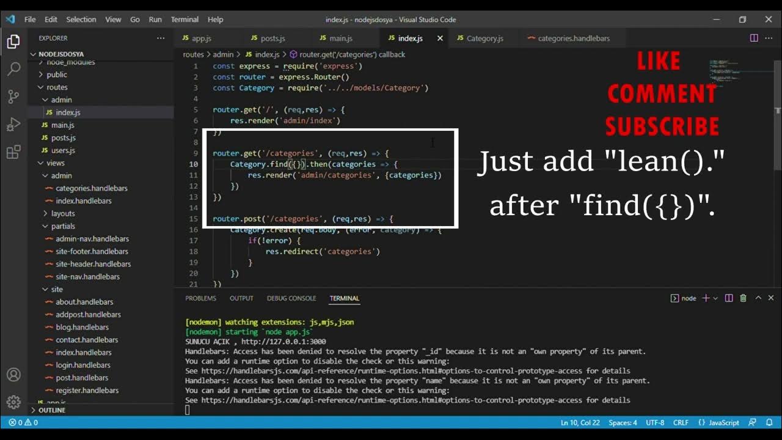Click the feedback icon in status bar

(x=752, y=422)
